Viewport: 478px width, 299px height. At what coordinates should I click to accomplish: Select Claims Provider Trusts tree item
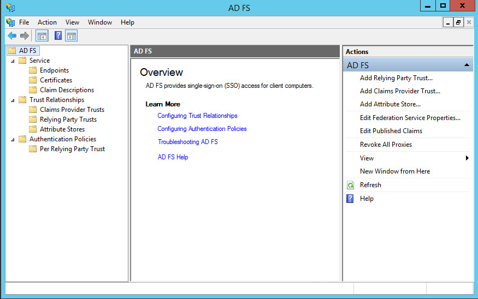[72, 110]
